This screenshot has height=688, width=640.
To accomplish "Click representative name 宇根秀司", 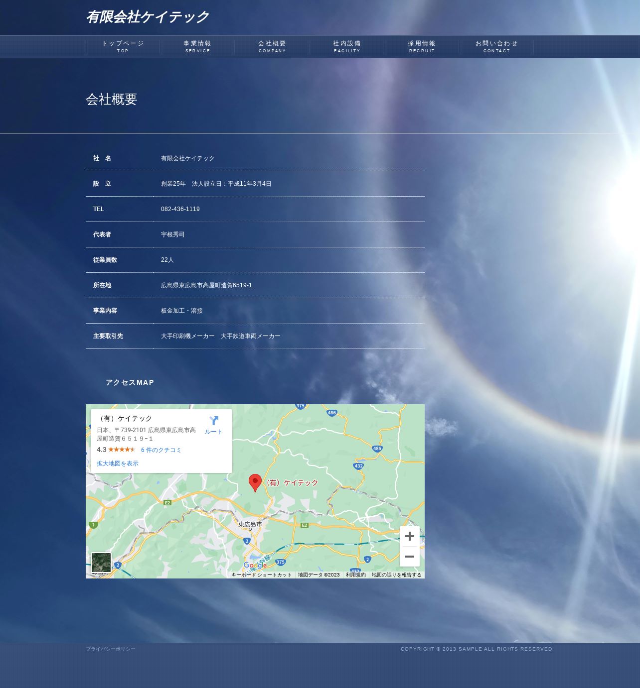I will coord(172,234).
